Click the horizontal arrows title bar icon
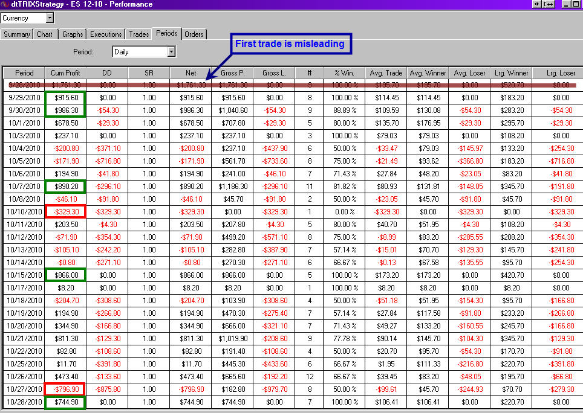This screenshot has width=583, height=413. 537,4
